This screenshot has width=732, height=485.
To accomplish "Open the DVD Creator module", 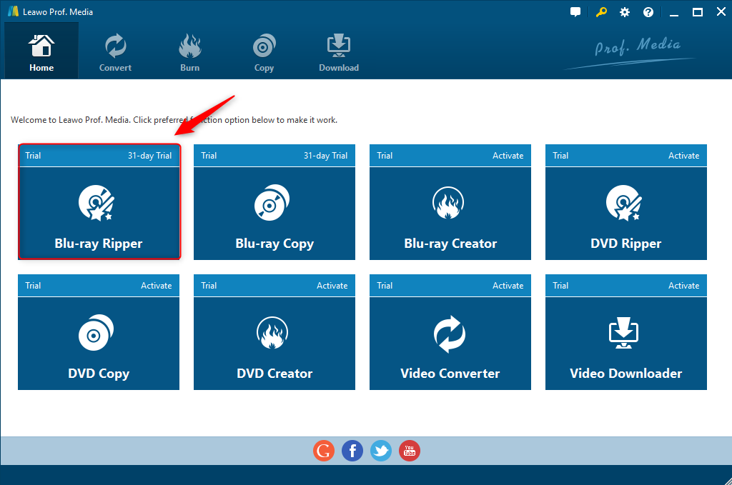I will pyautogui.click(x=274, y=343).
